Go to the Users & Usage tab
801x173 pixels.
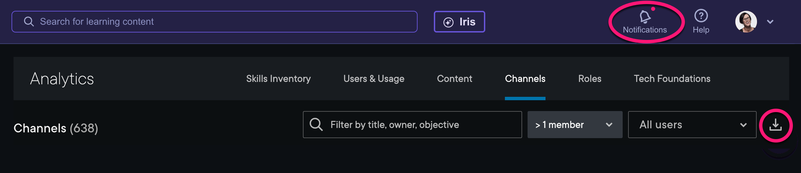coord(374,79)
